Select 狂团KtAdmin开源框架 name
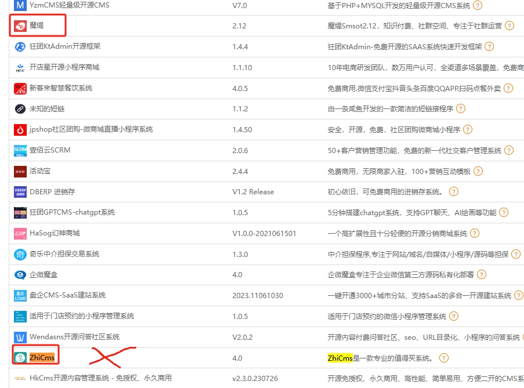Viewport: 524px width, 388px height. [65, 46]
